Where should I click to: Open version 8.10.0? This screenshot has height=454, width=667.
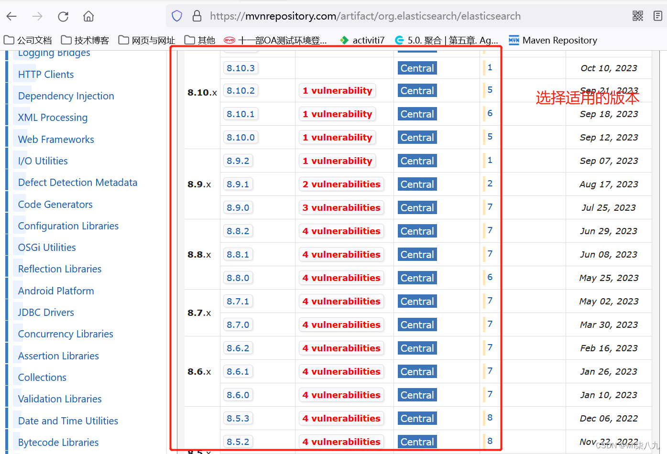(241, 137)
